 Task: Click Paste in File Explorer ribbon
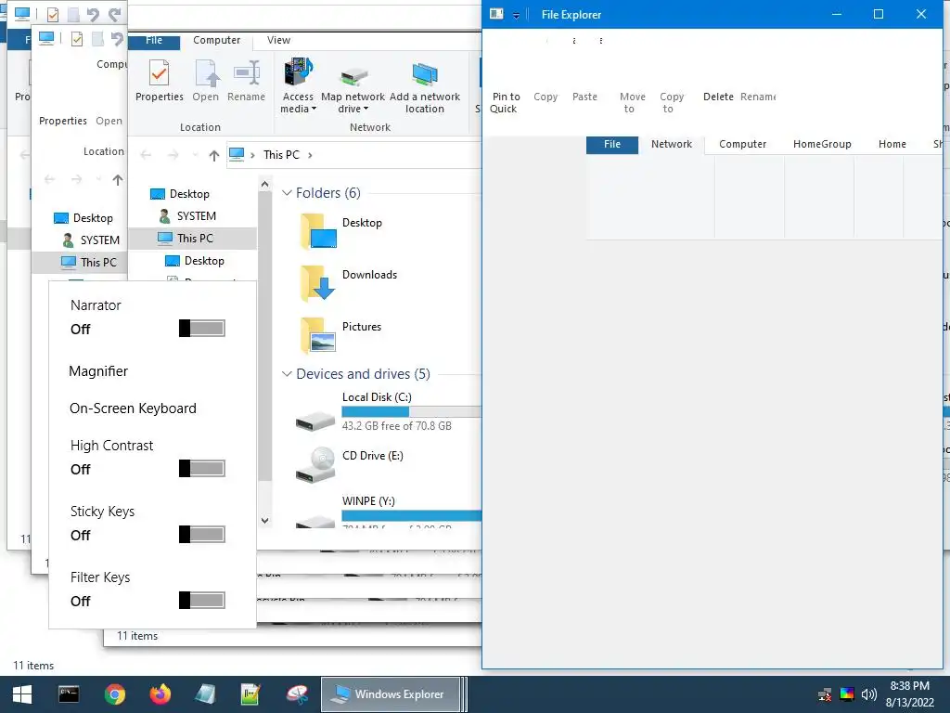pos(584,97)
